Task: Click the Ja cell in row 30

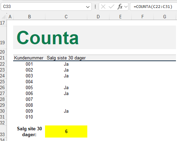Action: click(66, 111)
